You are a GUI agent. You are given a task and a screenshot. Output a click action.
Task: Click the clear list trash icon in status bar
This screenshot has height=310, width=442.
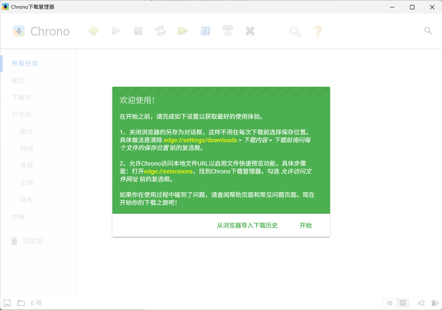coord(435,303)
